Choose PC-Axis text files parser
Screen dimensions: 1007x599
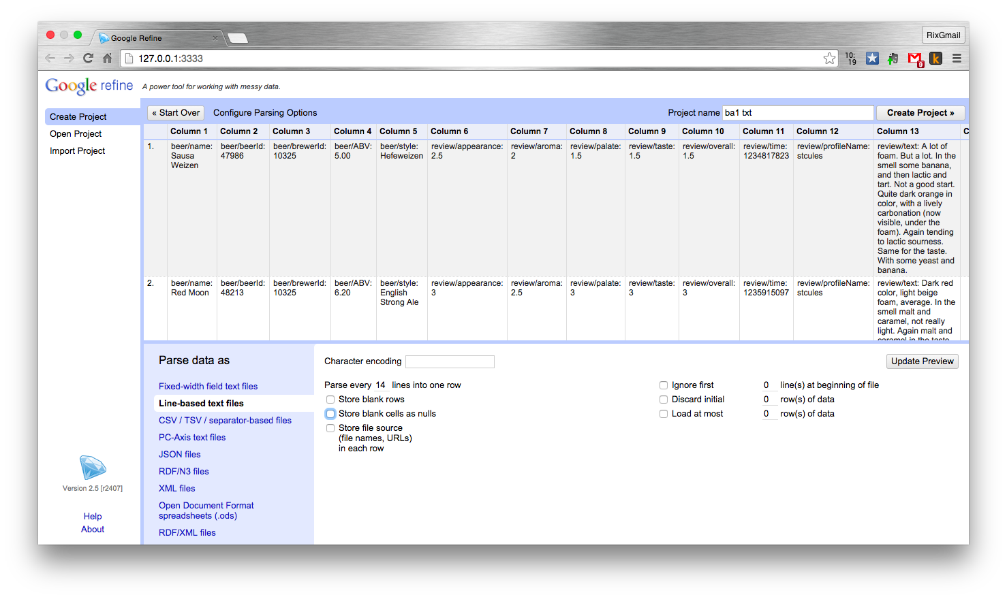[x=192, y=437]
